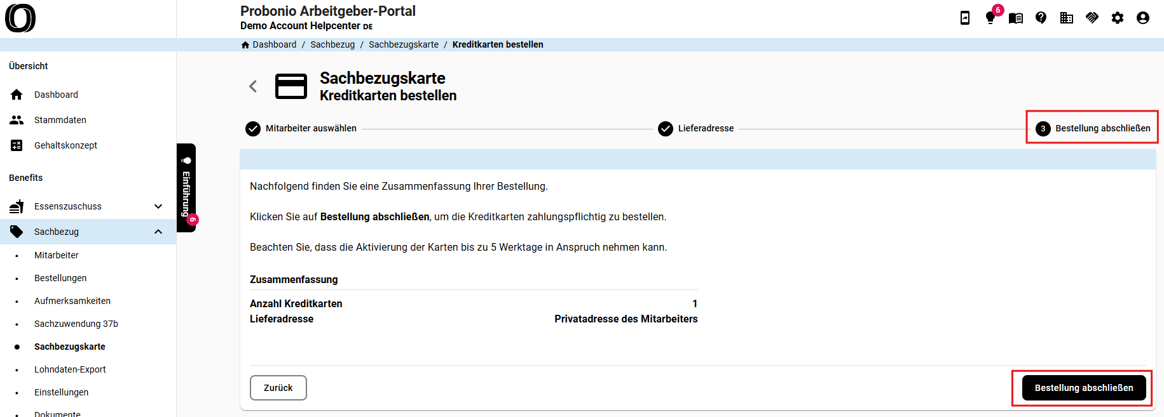
Task: Click the Benefits section heading
Action: click(x=26, y=178)
